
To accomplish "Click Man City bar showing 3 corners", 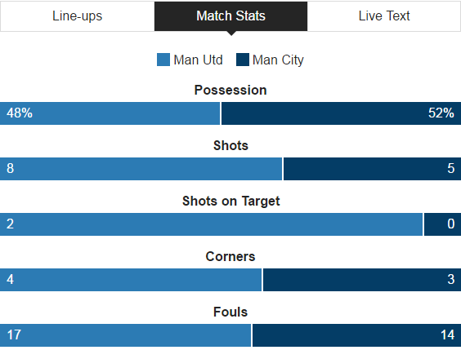I will click(x=362, y=280).
